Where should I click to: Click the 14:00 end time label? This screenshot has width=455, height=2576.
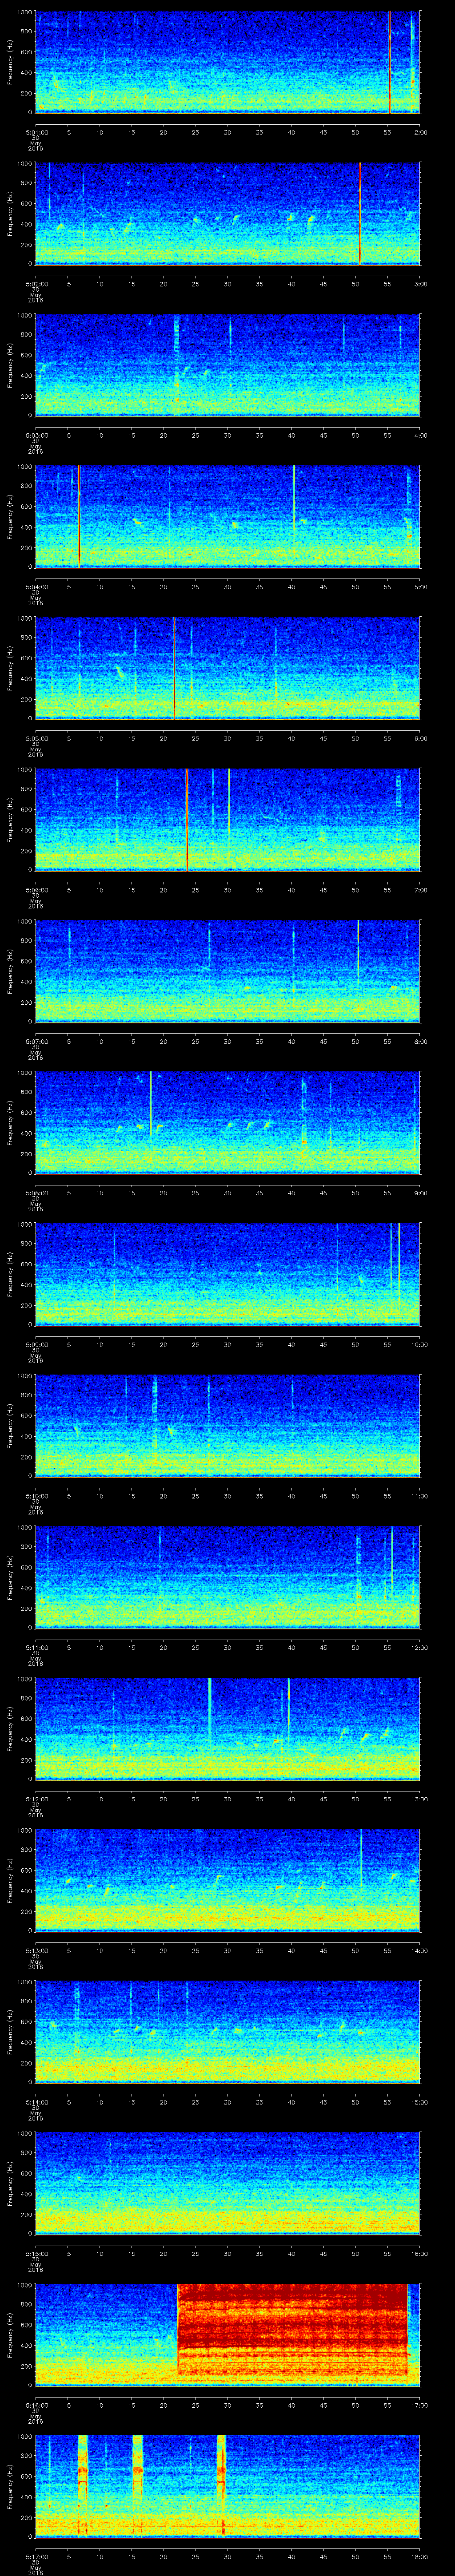[420, 1951]
